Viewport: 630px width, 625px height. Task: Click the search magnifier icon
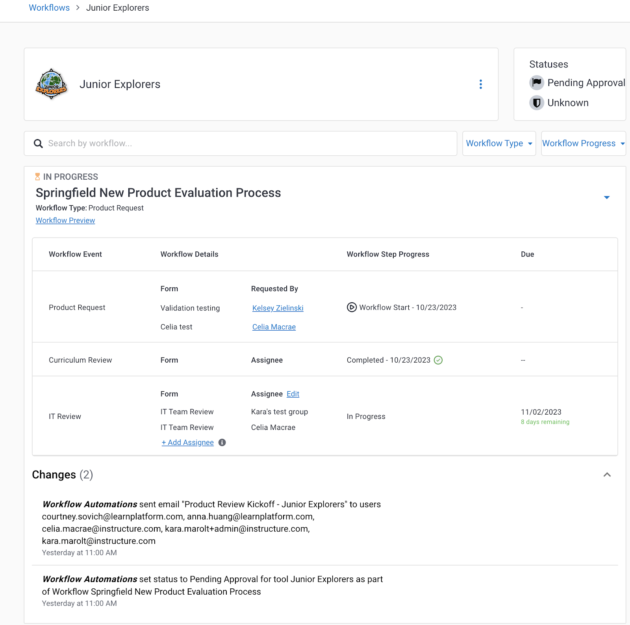pyautogui.click(x=38, y=143)
